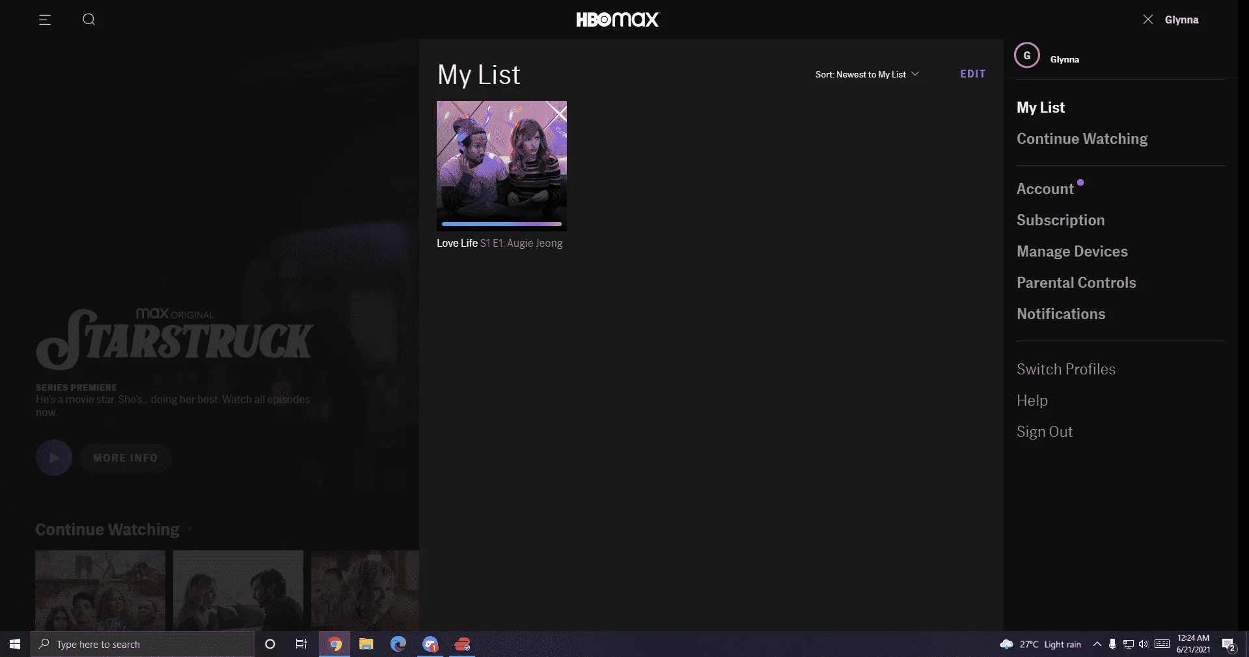Open Action Center notifications icon
Screen dimensions: 1249x657
pyautogui.click(x=1229, y=644)
